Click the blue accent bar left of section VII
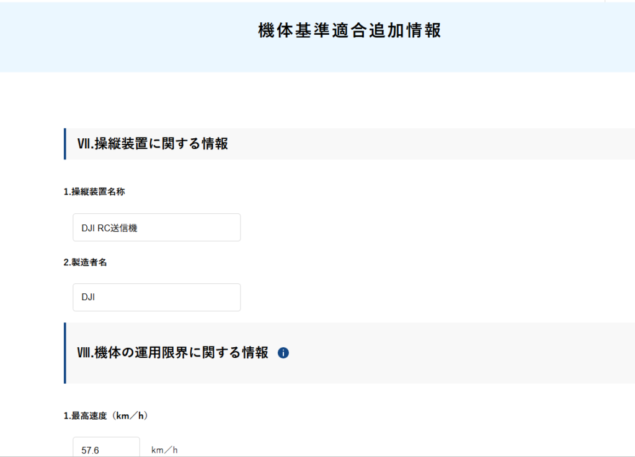Viewport: 635px width, 457px height. [x=64, y=144]
